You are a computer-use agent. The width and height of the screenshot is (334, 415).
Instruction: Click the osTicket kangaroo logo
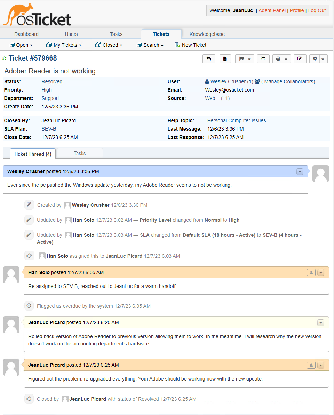[37, 15]
